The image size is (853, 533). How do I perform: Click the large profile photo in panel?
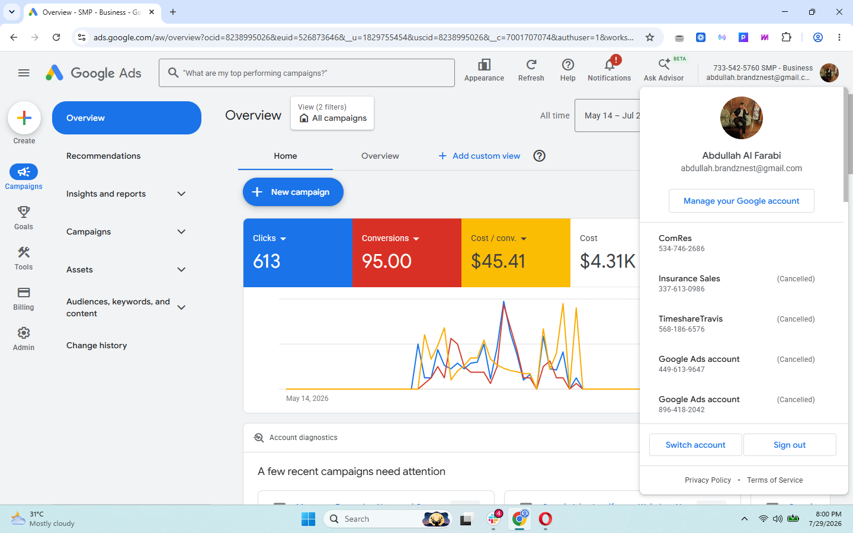pos(742,118)
